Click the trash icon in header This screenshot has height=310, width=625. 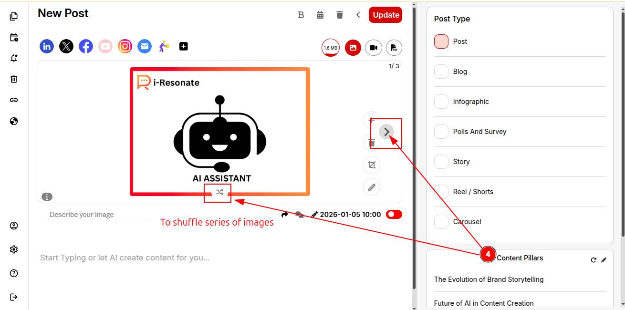pyautogui.click(x=339, y=15)
